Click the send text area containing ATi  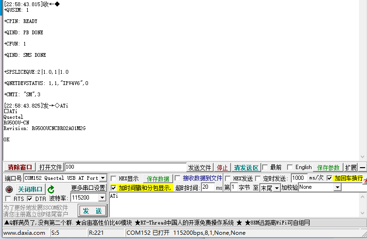coord(234,205)
